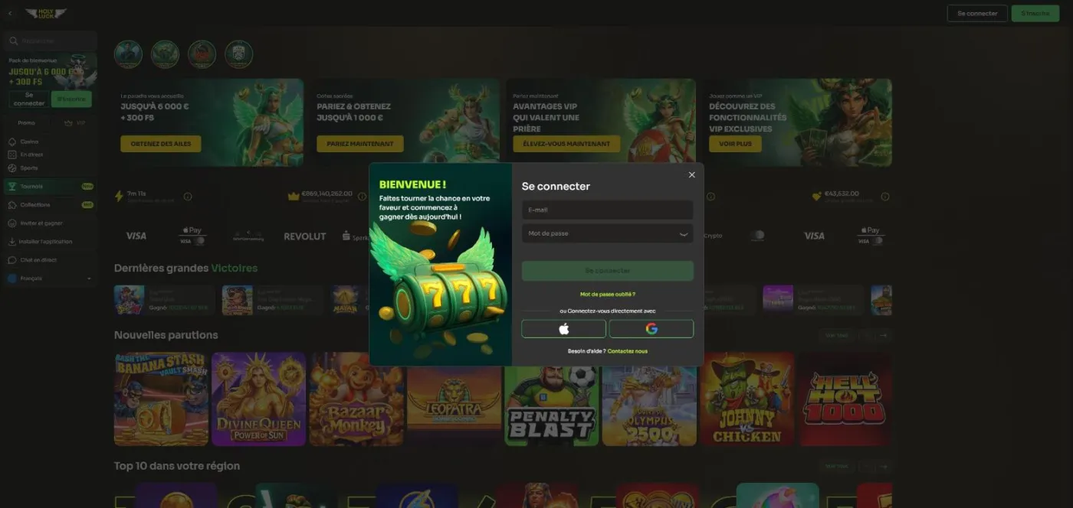Click the sidebar Se connecter button
1073x508 pixels.
click(29, 99)
